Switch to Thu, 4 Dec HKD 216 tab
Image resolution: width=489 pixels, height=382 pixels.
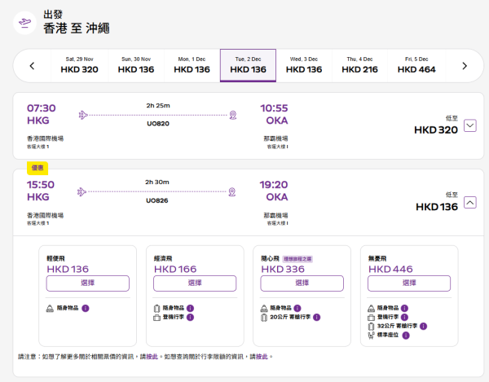[x=359, y=65]
